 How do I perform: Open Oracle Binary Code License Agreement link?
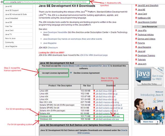click(86, 66)
